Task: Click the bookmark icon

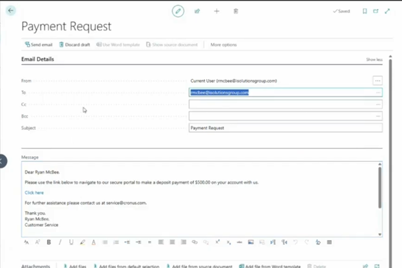Action: click(x=365, y=11)
